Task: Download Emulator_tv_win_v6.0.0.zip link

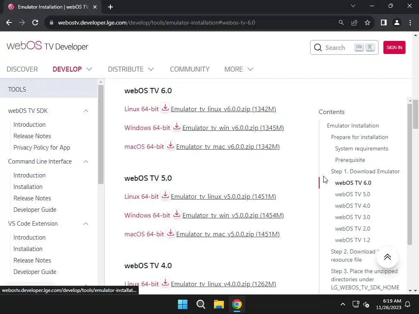Action: click(233, 128)
